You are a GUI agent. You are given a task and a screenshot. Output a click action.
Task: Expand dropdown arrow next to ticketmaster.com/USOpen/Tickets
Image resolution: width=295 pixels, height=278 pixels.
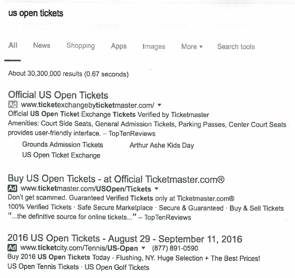tap(156, 188)
